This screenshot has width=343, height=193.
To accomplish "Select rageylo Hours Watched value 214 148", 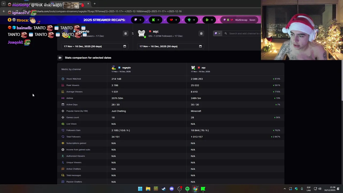I will [x=116, y=79].
